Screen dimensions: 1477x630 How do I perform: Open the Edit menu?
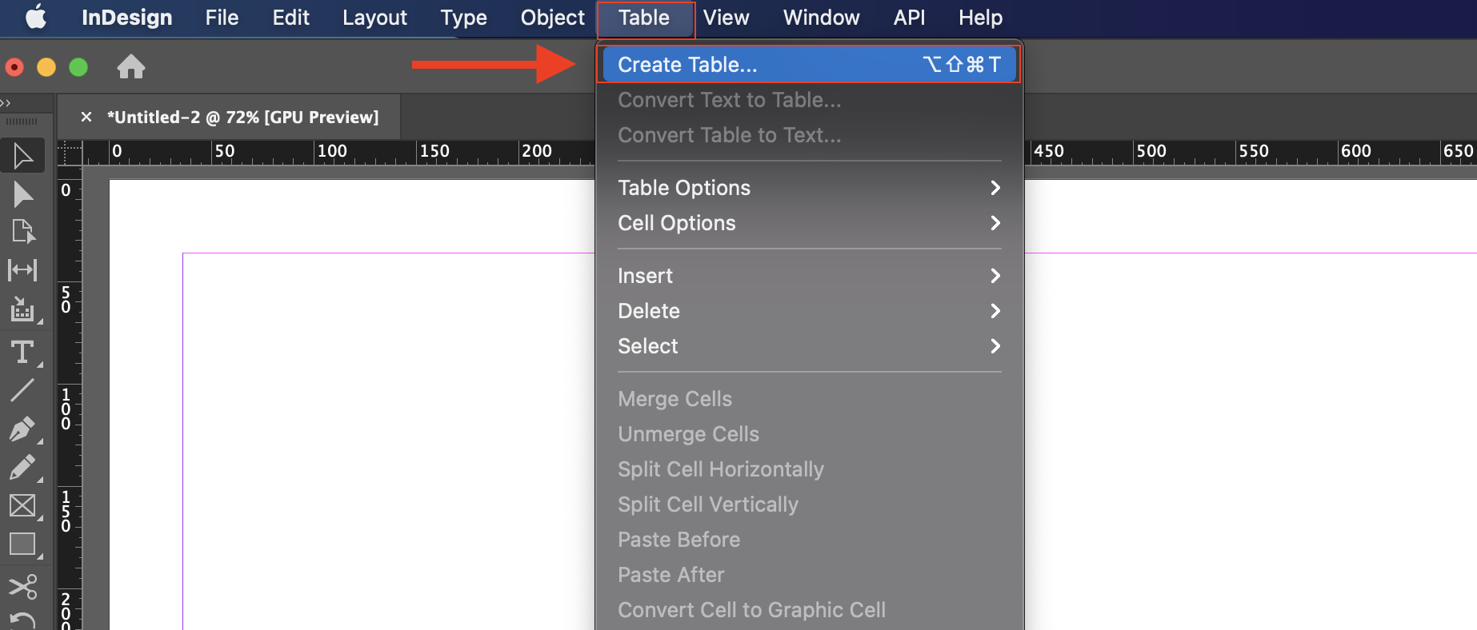290,18
